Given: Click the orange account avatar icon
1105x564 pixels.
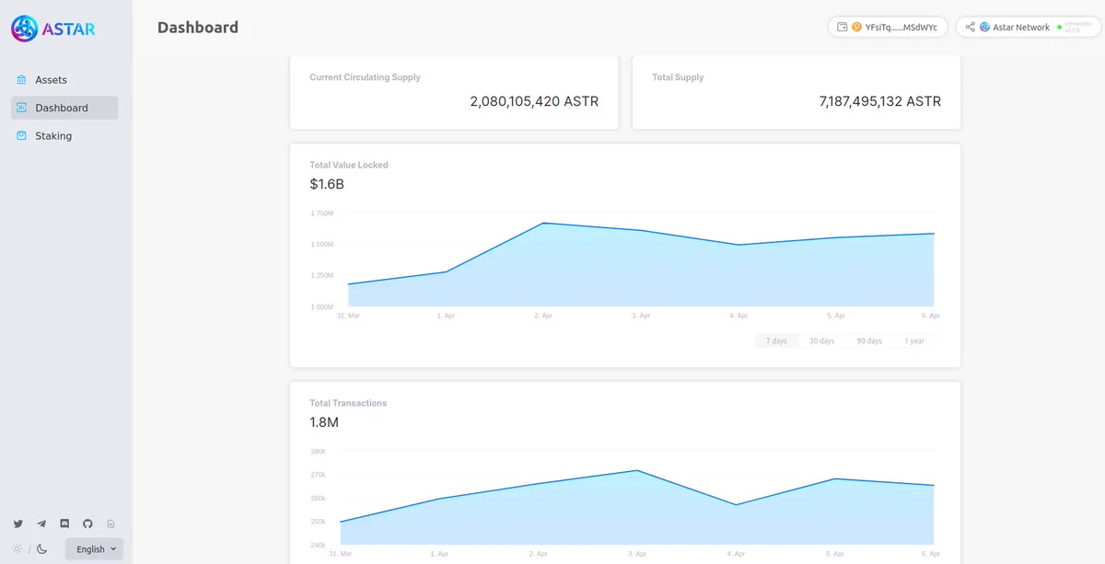Looking at the screenshot, I should 857,28.
